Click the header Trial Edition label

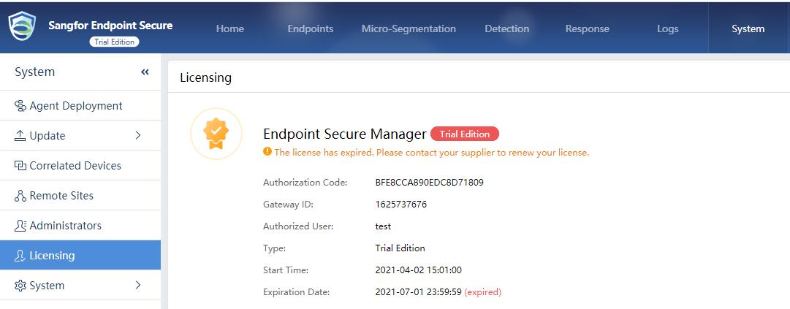click(x=114, y=42)
